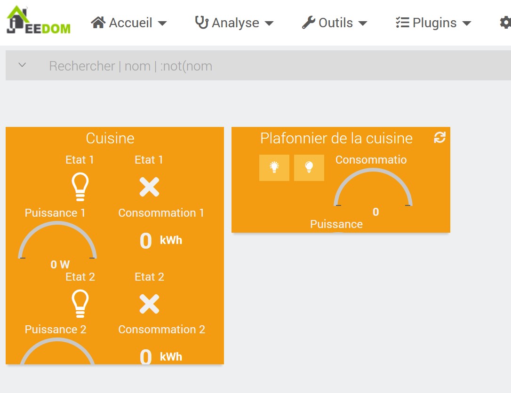Click the Puissance 1 gauge
Screen dimensions: 511x393
tap(57, 241)
